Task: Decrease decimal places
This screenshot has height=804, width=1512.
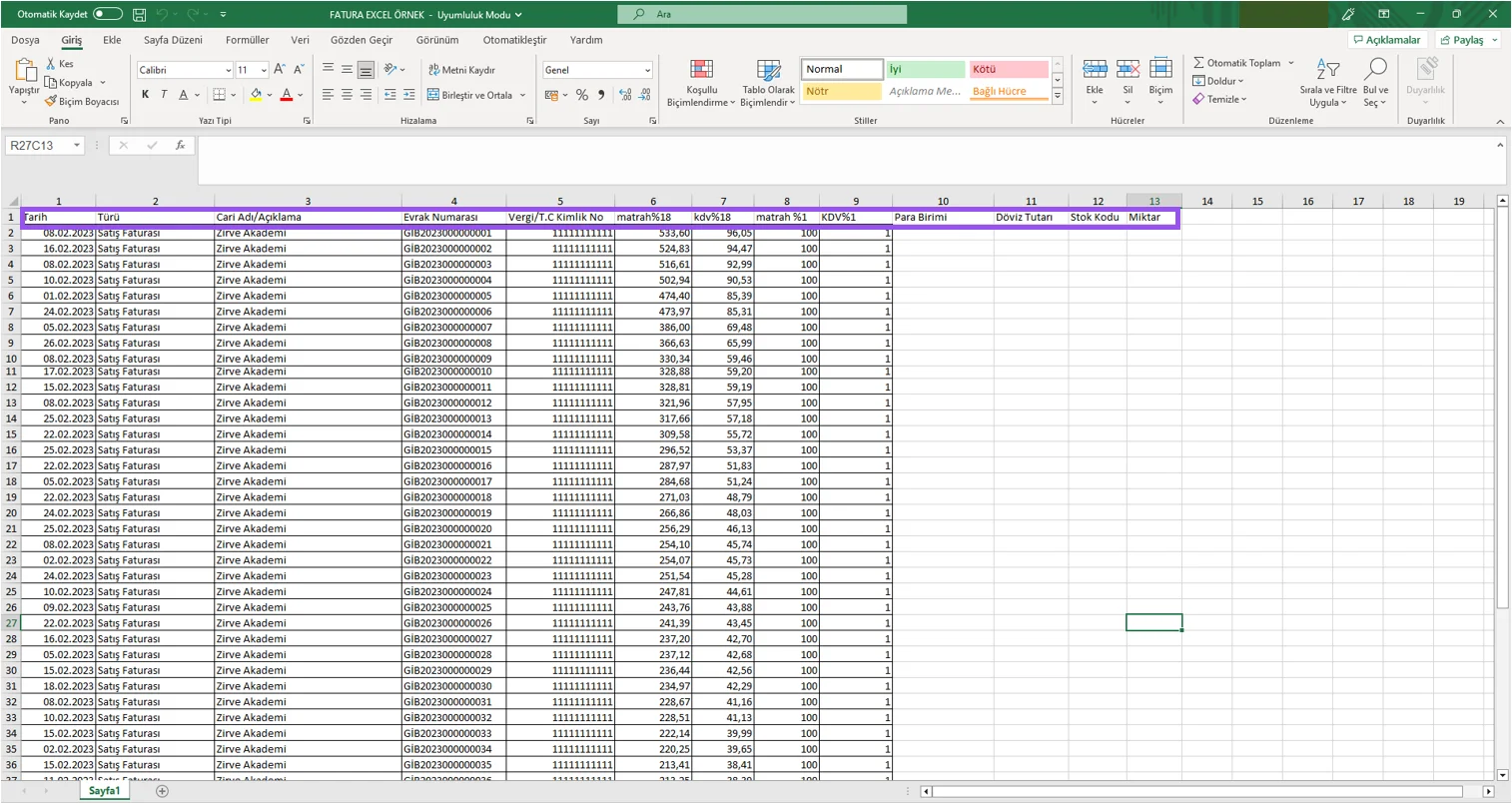Action: [x=644, y=95]
